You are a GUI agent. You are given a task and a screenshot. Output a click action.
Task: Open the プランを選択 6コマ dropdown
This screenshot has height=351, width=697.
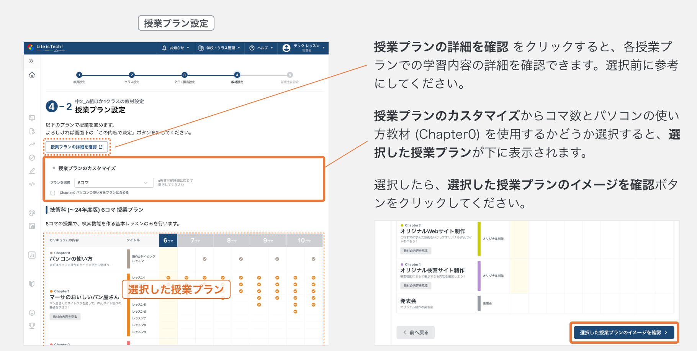113,183
